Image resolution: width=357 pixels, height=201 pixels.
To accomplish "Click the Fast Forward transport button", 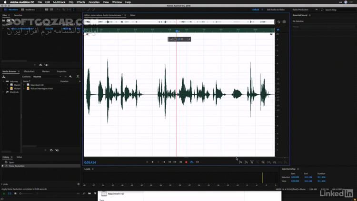I will (x=175, y=162).
